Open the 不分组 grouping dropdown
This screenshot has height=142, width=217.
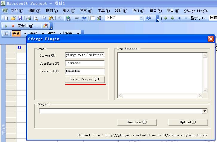141,18
